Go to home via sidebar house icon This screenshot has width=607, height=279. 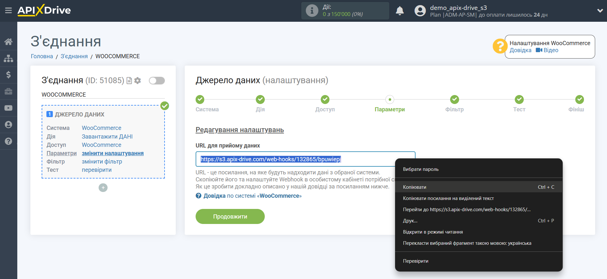(9, 42)
